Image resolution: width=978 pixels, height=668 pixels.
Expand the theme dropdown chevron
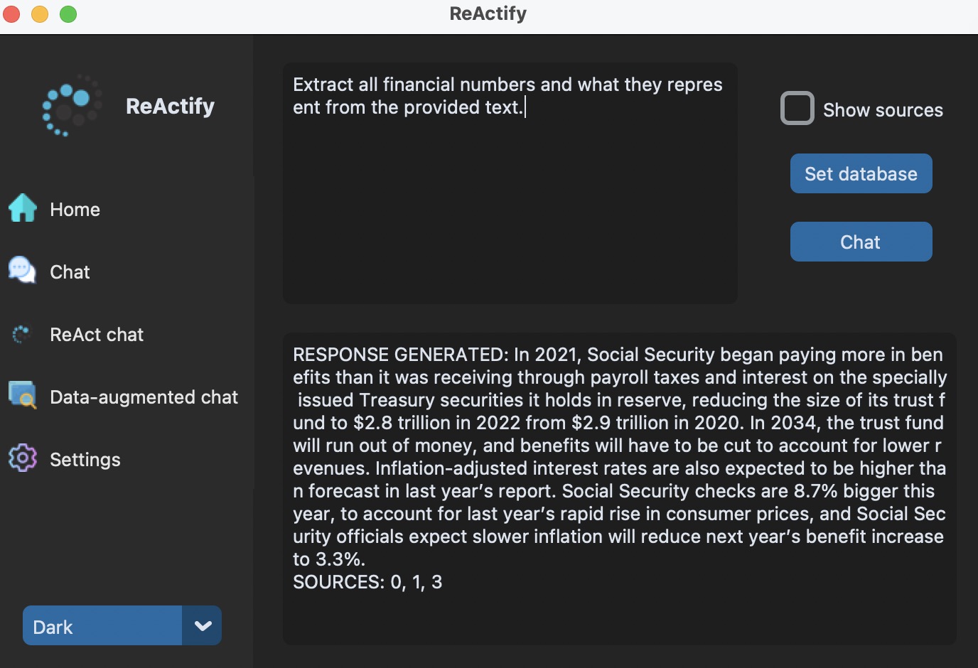203,625
